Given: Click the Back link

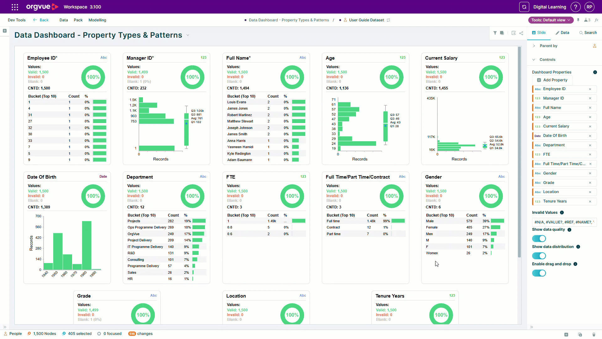Looking at the screenshot, I should (x=41, y=20).
